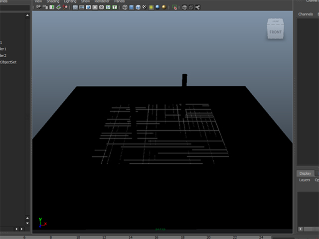Image resolution: width=319 pixels, height=239 pixels.
Task: Enable Wireframe on Shaded icon
Action: (138, 7)
